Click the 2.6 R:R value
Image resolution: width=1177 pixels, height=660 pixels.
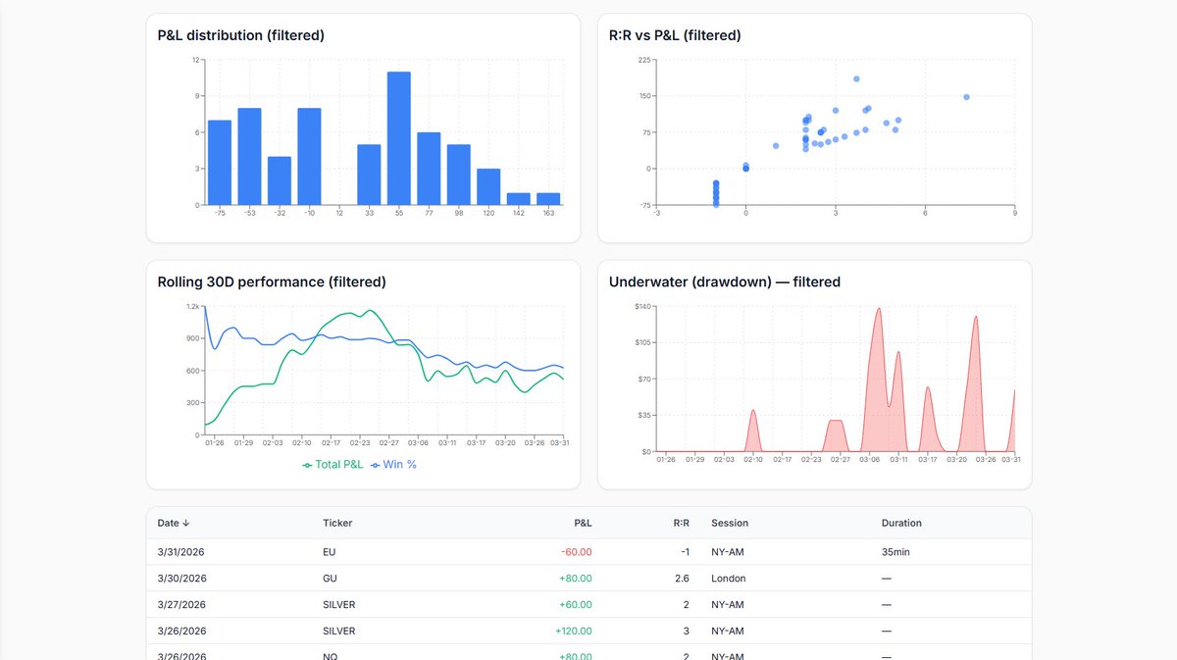tap(683, 579)
